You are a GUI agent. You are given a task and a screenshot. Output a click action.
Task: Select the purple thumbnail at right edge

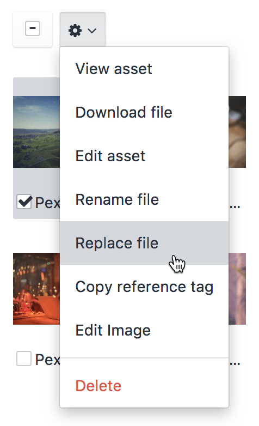click(237, 289)
